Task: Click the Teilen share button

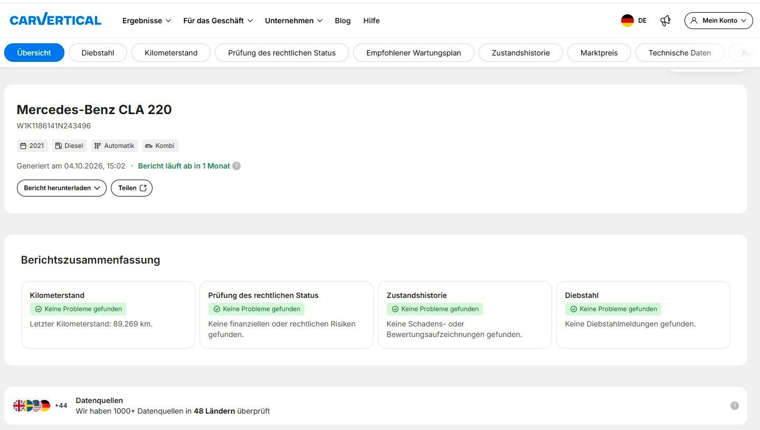Action: coord(131,188)
